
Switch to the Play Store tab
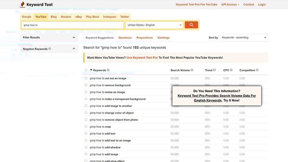point(92,17)
